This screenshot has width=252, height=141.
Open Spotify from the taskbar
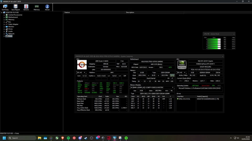pos(68,138)
